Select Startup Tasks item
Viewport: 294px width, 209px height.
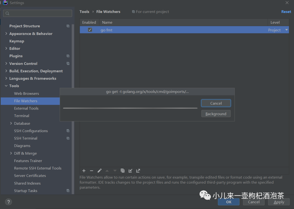coord(26,191)
